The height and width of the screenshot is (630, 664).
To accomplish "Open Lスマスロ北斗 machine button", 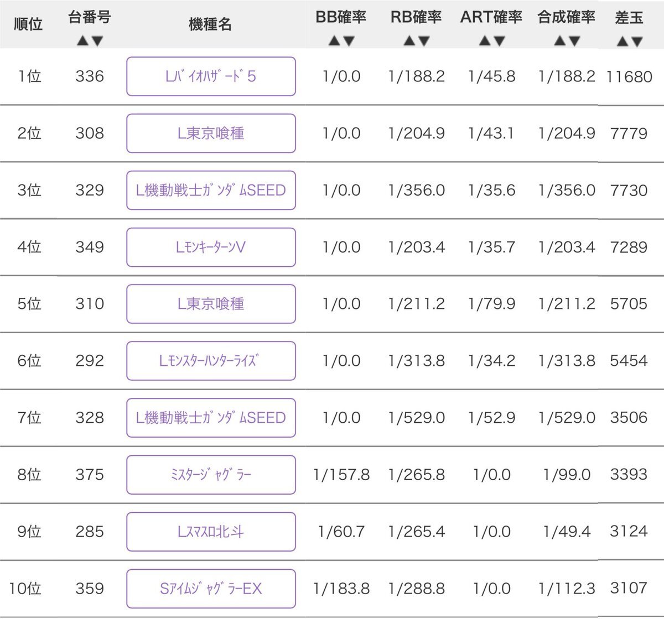I will click(x=211, y=532).
